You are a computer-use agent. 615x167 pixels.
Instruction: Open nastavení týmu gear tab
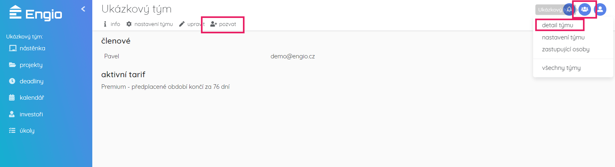(149, 24)
